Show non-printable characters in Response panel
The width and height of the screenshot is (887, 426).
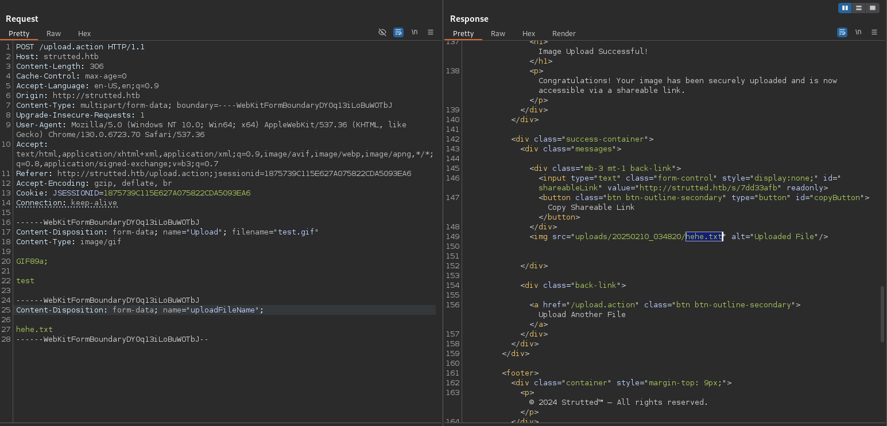pos(858,33)
